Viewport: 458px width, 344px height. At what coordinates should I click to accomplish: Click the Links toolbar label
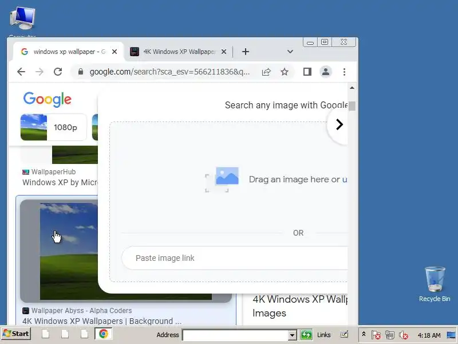click(324, 335)
